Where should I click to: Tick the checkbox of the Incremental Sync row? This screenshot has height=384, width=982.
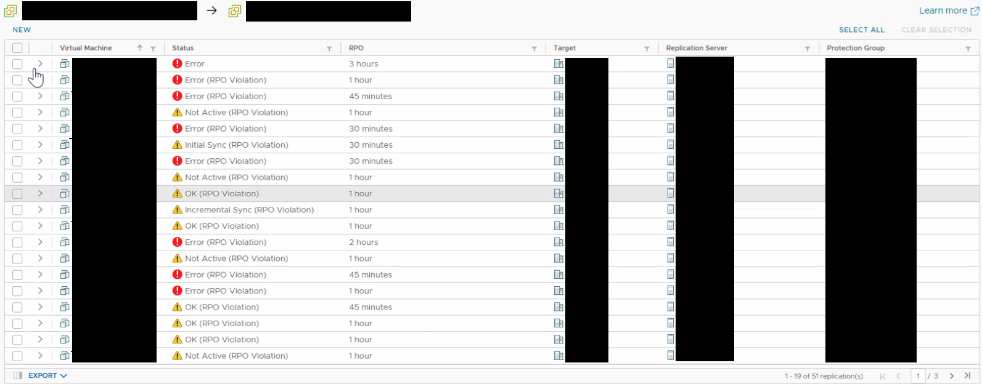pos(17,210)
